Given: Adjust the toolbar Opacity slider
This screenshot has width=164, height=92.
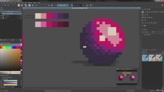Looking at the screenshot, I should (x=63, y=5).
